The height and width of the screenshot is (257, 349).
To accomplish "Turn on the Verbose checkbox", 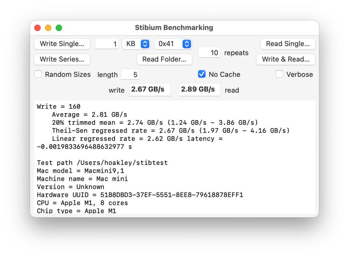I will pyautogui.click(x=279, y=74).
